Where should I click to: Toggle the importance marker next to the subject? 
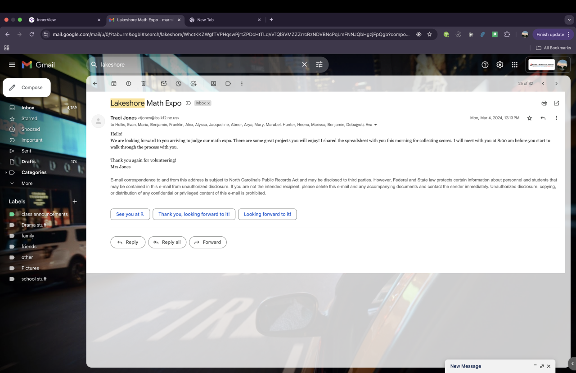tap(188, 103)
